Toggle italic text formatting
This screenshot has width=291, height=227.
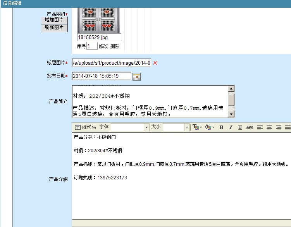[231, 127]
